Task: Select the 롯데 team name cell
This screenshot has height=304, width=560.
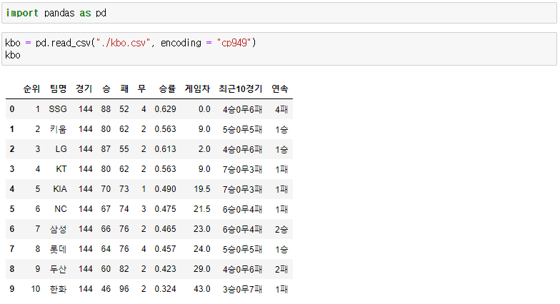Action: [59, 248]
